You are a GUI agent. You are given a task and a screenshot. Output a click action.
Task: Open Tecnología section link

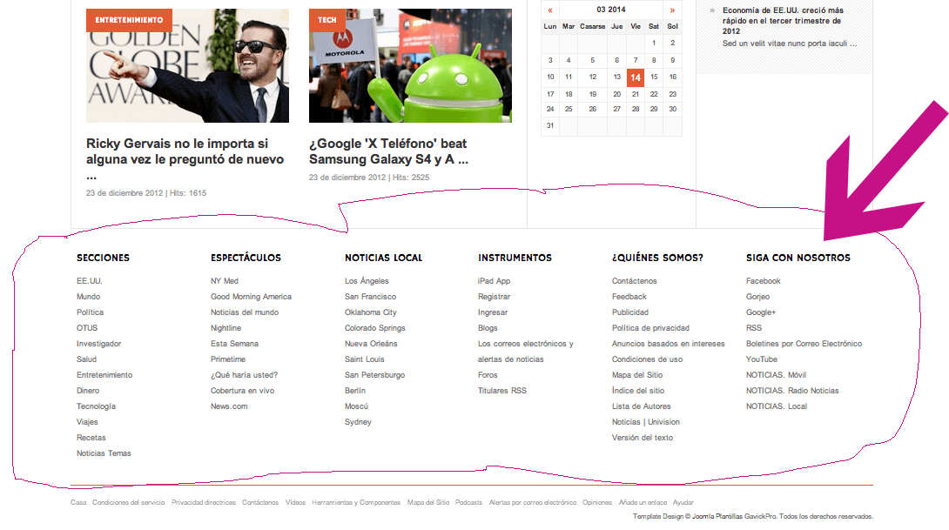tap(97, 406)
